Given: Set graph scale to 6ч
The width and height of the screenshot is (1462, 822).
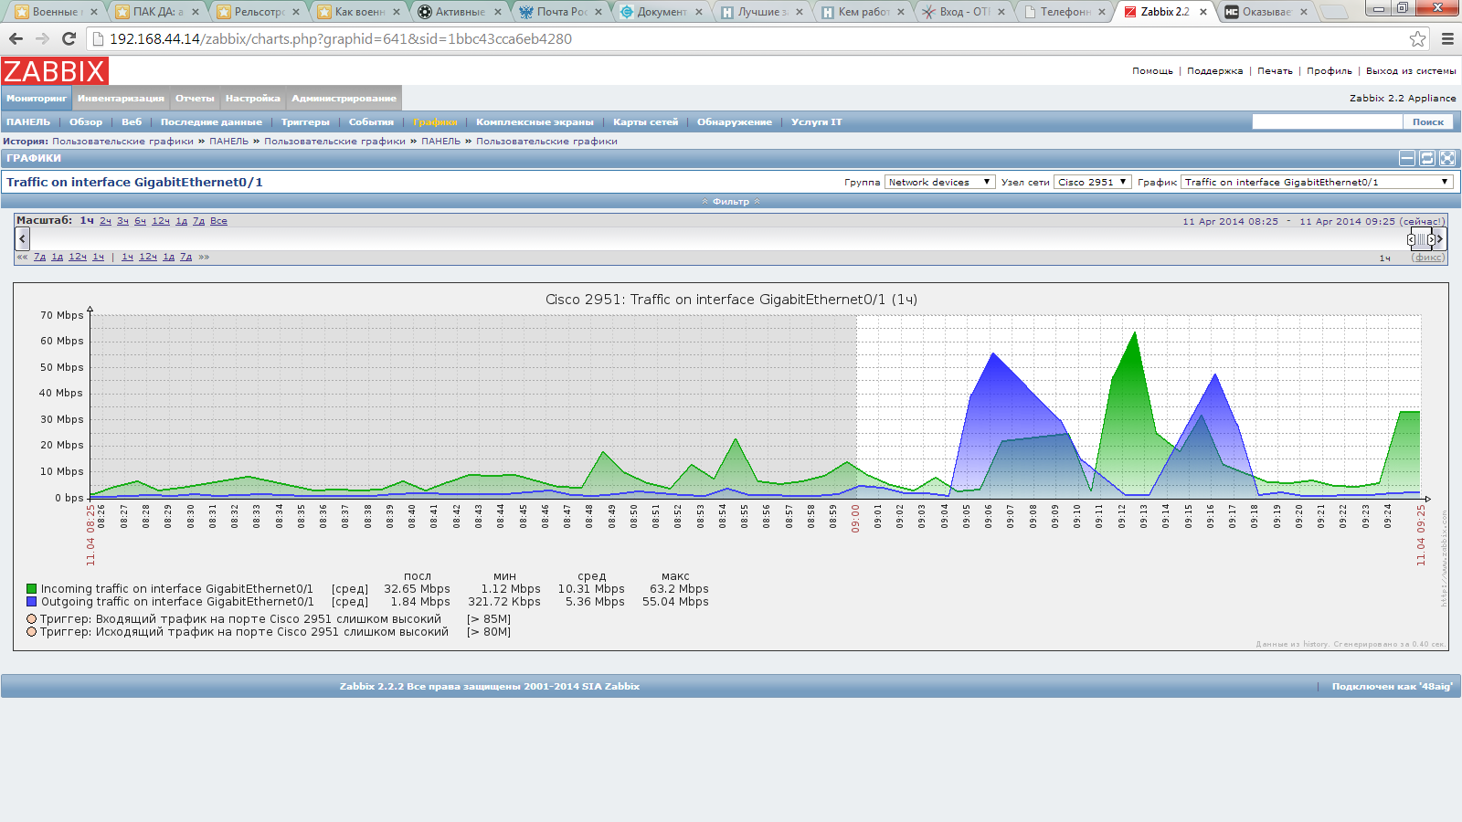Looking at the screenshot, I should (140, 221).
